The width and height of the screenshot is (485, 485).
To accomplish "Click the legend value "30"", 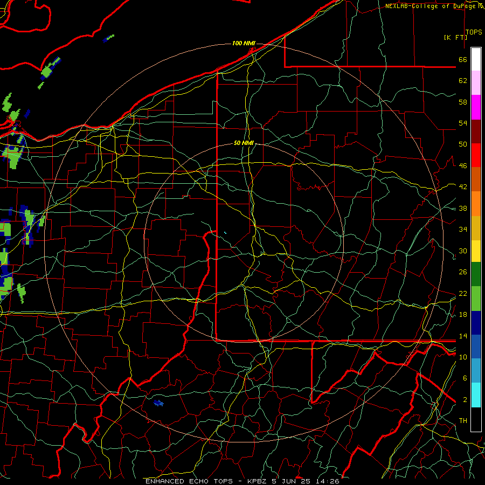I will tap(463, 251).
